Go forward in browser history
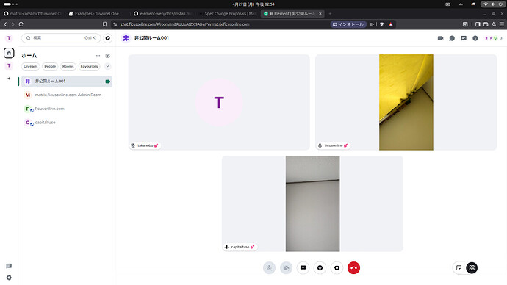Screen dimensions: 507x285 click(x=13, y=24)
